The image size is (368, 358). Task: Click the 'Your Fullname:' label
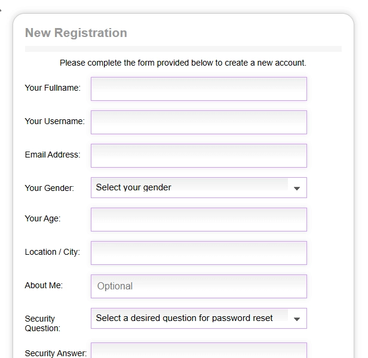53,88
